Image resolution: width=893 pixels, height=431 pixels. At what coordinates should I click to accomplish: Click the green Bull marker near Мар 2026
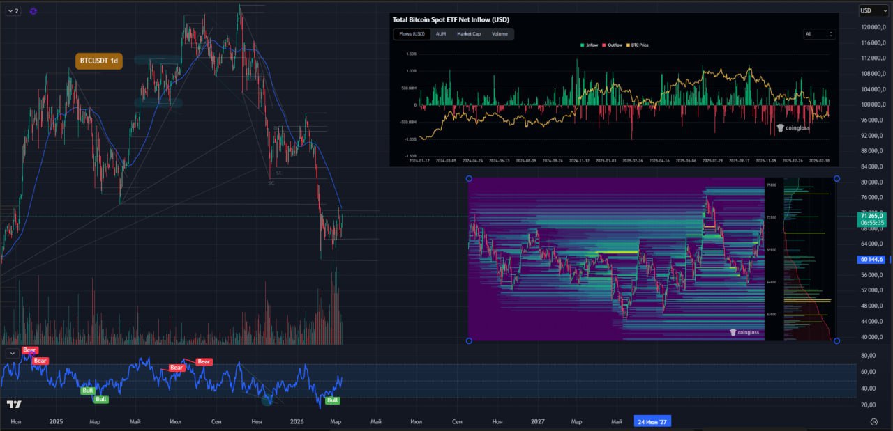click(333, 400)
